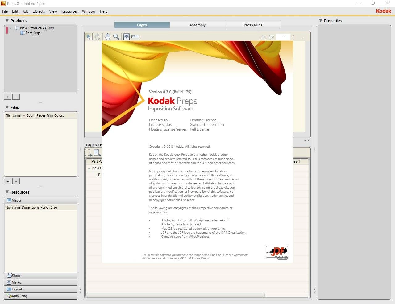Click the Trim column header in Files
This screenshot has height=304, width=395.
[x=50, y=115]
